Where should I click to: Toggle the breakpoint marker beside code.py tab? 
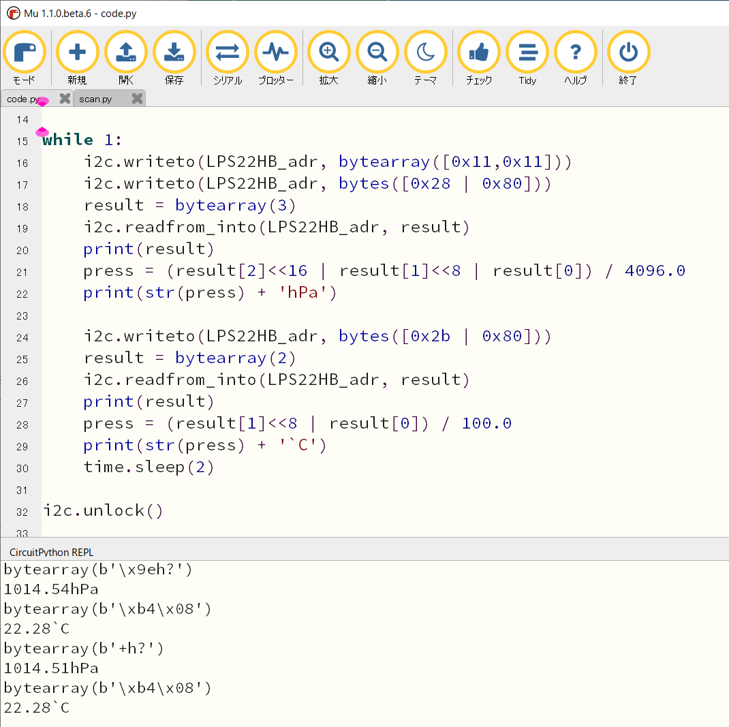(42, 102)
